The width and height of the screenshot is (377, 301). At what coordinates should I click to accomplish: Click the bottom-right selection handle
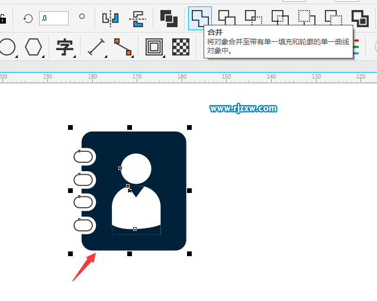pos(189,254)
